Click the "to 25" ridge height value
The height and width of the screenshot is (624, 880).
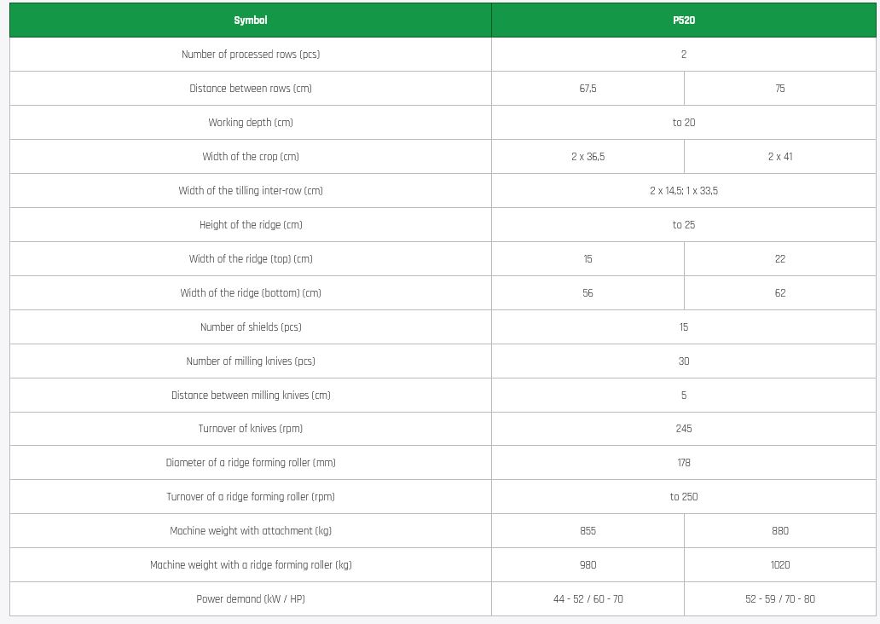click(684, 225)
